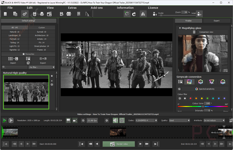This screenshot has width=233, height=150.
Task: Switch to the Finalise tab
Action: (x=188, y=21)
